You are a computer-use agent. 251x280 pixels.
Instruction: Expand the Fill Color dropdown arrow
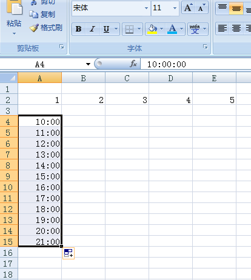(162, 29)
